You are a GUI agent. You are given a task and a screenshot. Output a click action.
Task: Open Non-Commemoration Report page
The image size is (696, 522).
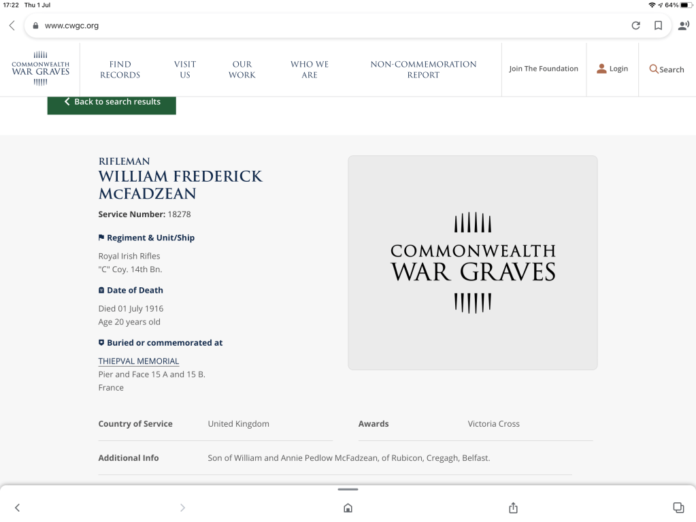tap(423, 69)
